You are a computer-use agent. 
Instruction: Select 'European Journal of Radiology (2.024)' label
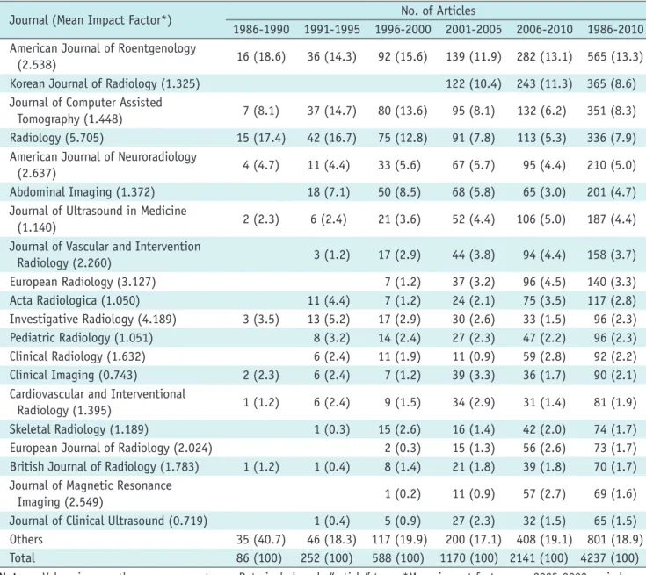tap(111, 449)
